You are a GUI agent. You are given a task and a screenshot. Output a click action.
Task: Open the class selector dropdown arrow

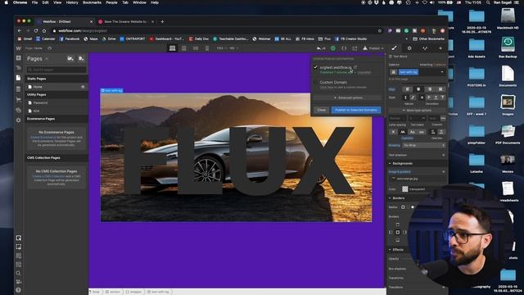[442, 72]
